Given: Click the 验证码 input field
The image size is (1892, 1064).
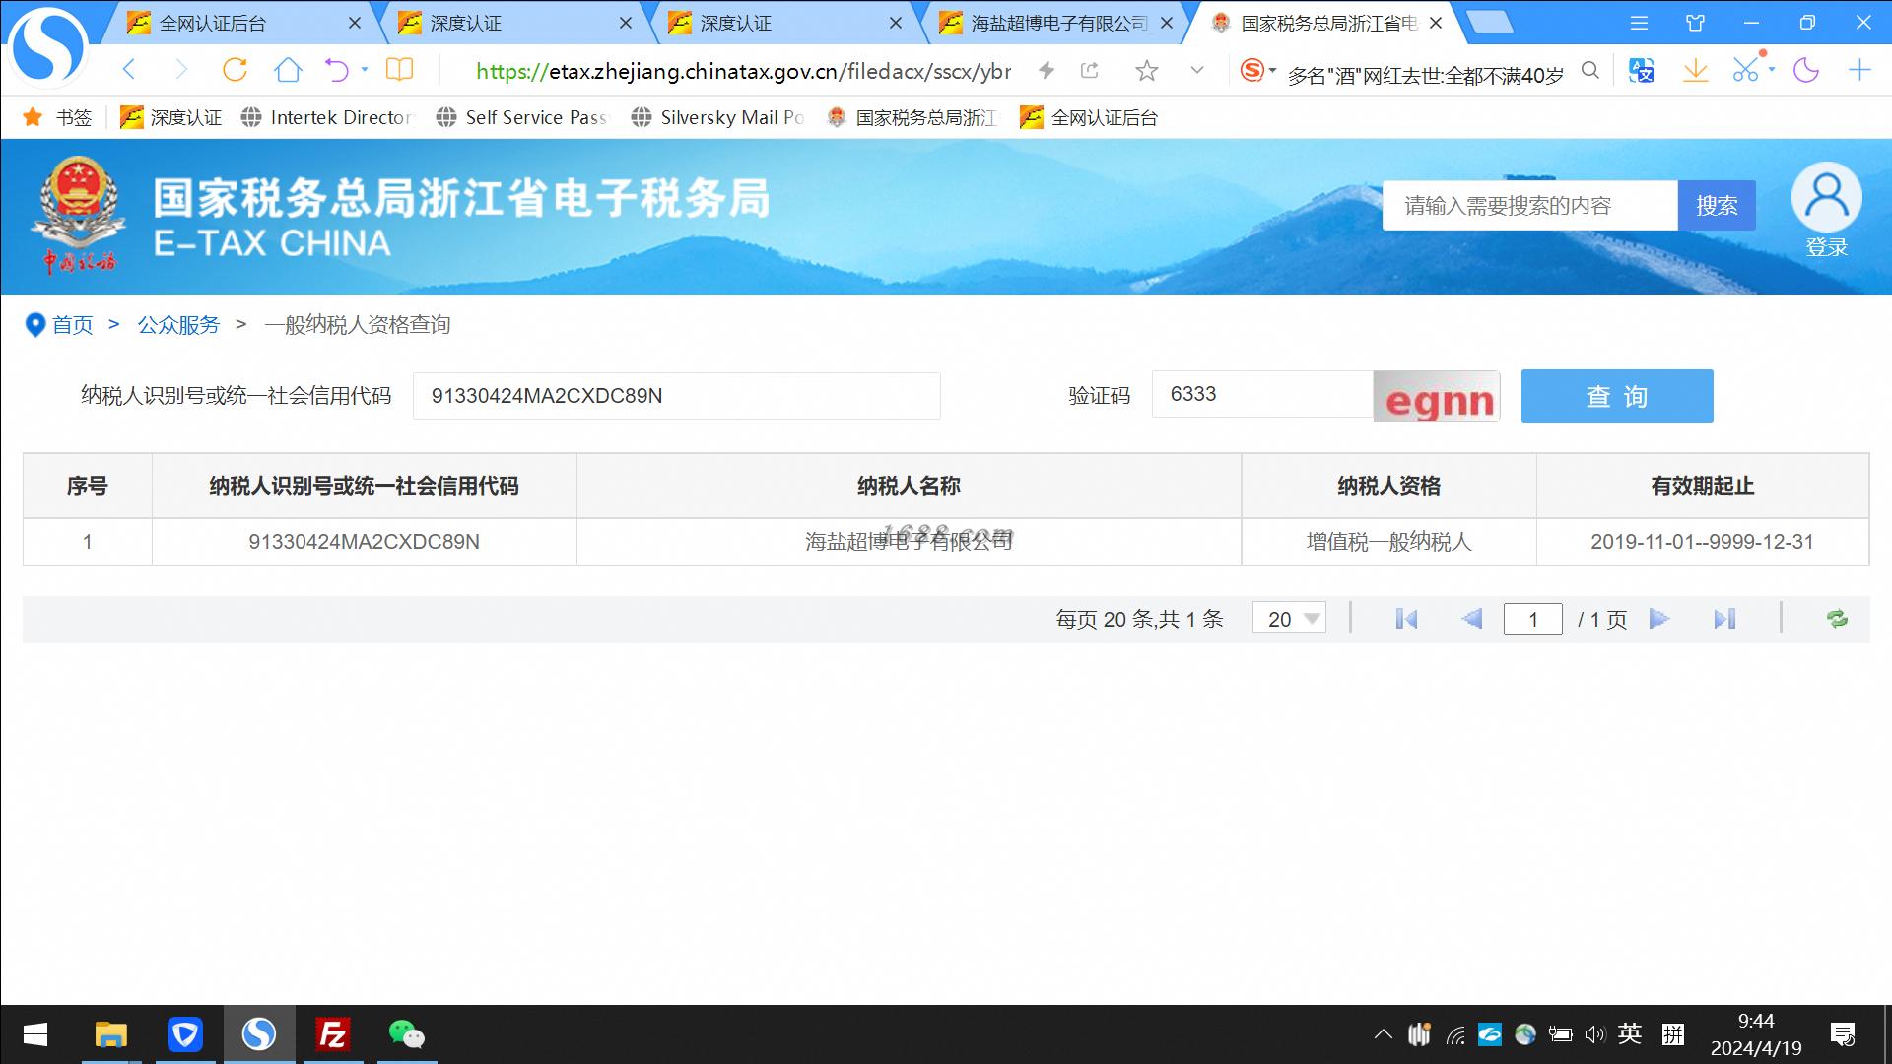Looking at the screenshot, I should pos(1262,394).
